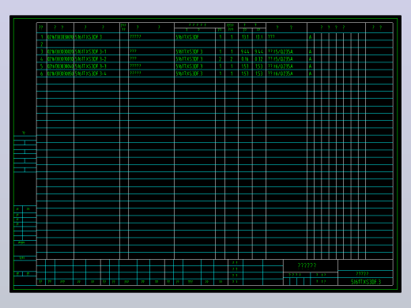Click row number 3 in parts list

coord(42,51)
